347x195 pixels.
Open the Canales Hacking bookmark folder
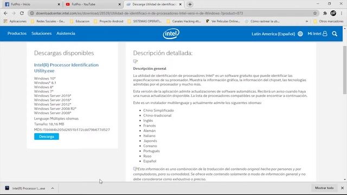184,21
